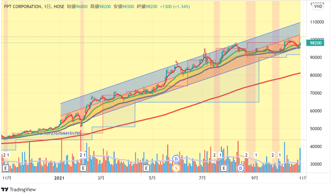Click the 2021 label on the time axis
331x195 pixels.
click(x=59, y=178)
